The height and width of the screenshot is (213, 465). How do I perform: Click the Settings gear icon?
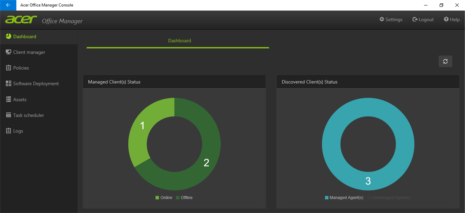pyautogui.click(x=382, y=19)
